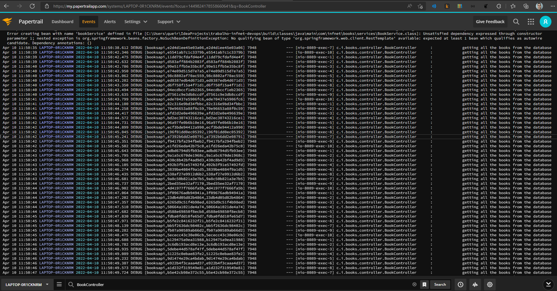Click the orange K extension icon

[447, 6]
